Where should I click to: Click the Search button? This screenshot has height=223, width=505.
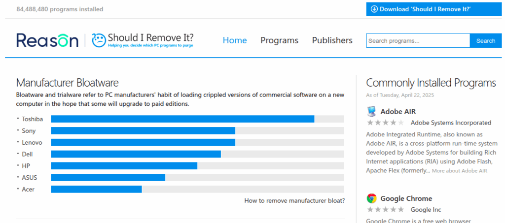[x=486, y=41]
